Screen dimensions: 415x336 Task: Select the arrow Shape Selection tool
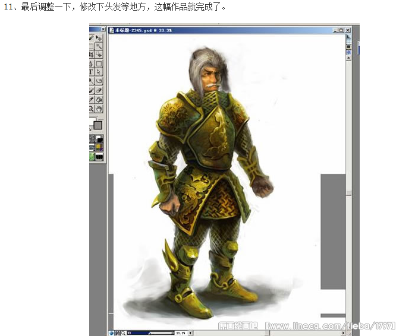point(99,72)
